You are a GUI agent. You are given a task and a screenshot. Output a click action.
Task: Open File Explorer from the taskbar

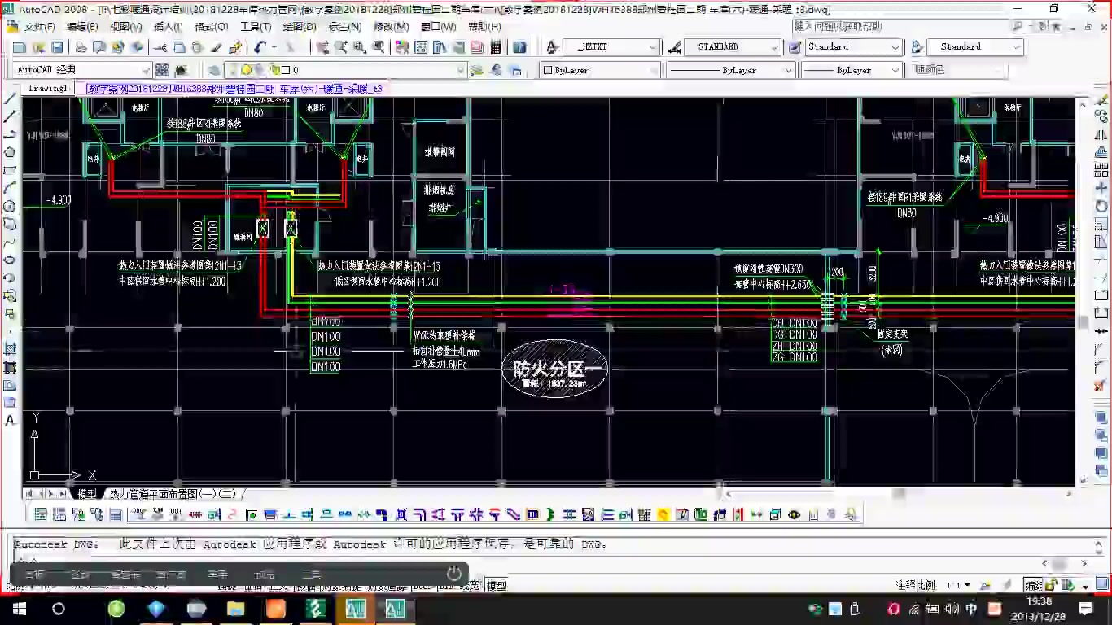point(236,609)
